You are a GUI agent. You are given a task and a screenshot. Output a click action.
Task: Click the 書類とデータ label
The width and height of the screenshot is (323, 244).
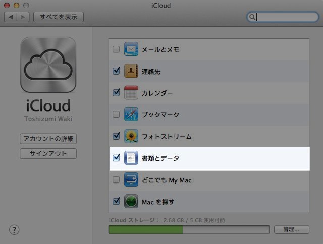point(160,158)
